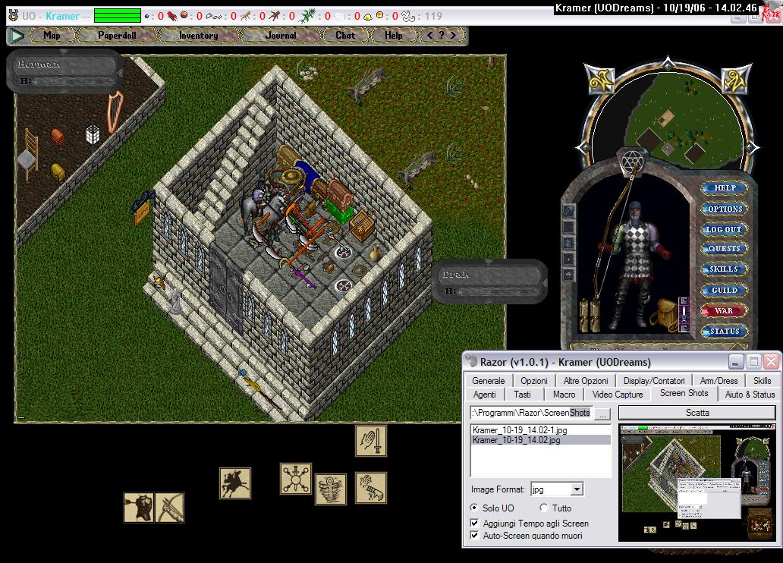Expand the Herman health bar top arrow

click(x=64, y=52)
